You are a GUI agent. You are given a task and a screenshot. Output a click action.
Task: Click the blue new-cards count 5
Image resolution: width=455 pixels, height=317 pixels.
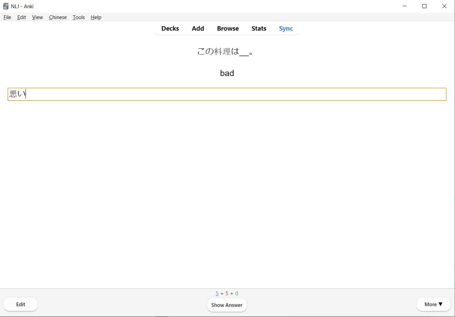tap(217, 293)
